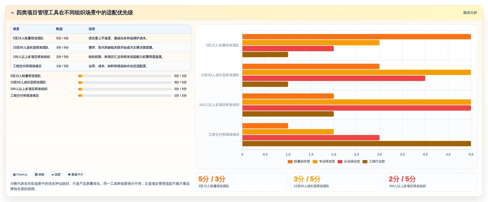Toggle the 企业综合型 legend swatch
The image size is (488, 202).
(340, 162)
